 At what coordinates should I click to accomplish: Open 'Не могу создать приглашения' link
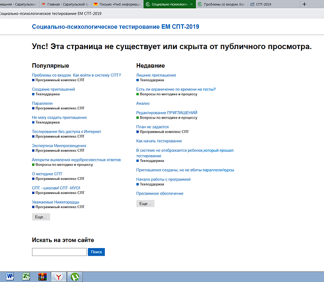59,117
